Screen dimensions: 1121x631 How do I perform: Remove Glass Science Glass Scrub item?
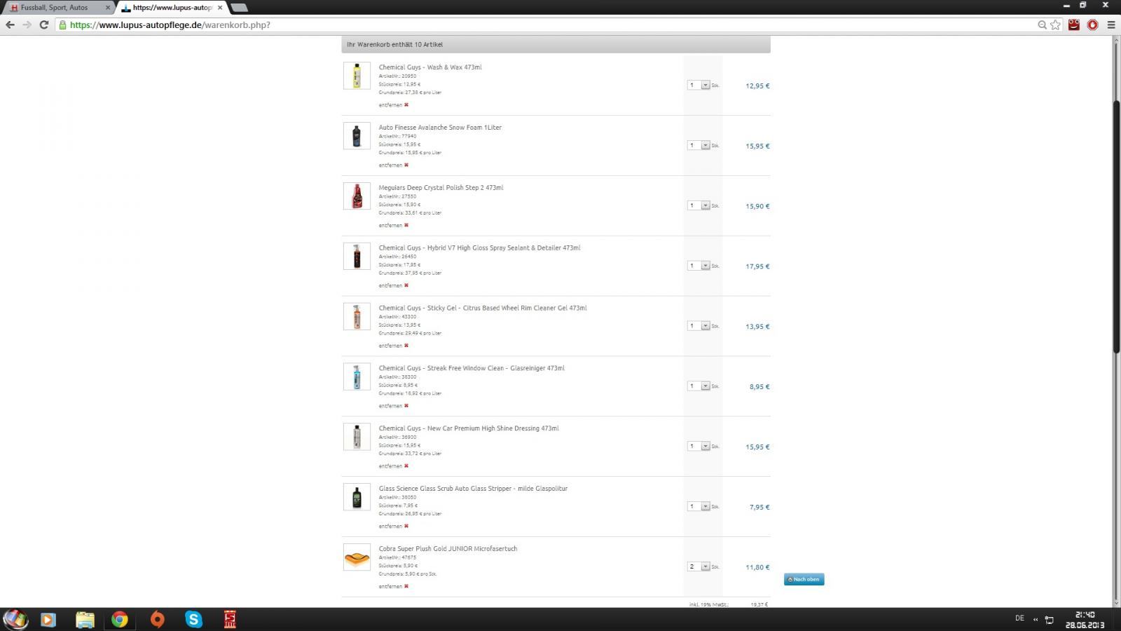(393, 527)
